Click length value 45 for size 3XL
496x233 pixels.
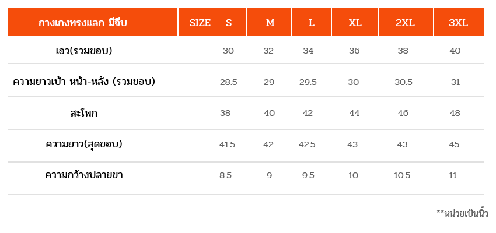click(x=454, y=144)
